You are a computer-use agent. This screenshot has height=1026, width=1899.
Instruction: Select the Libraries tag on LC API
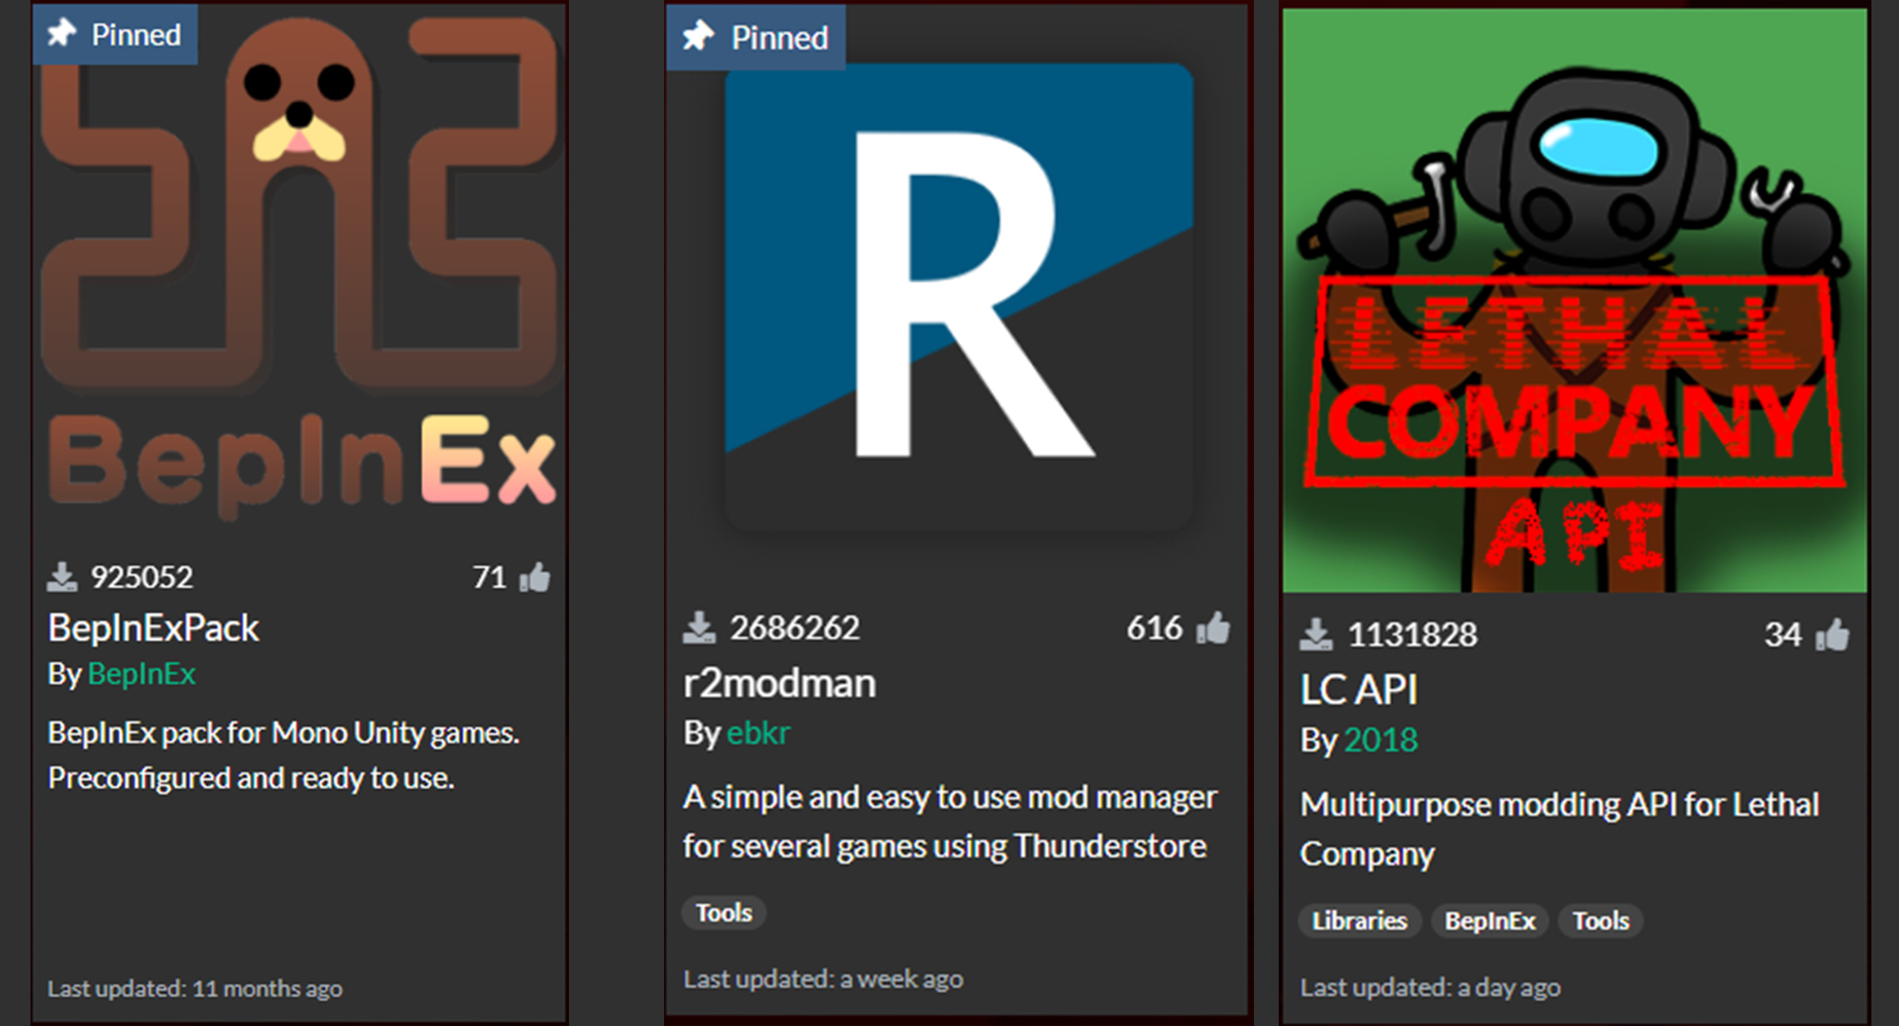1358,921
